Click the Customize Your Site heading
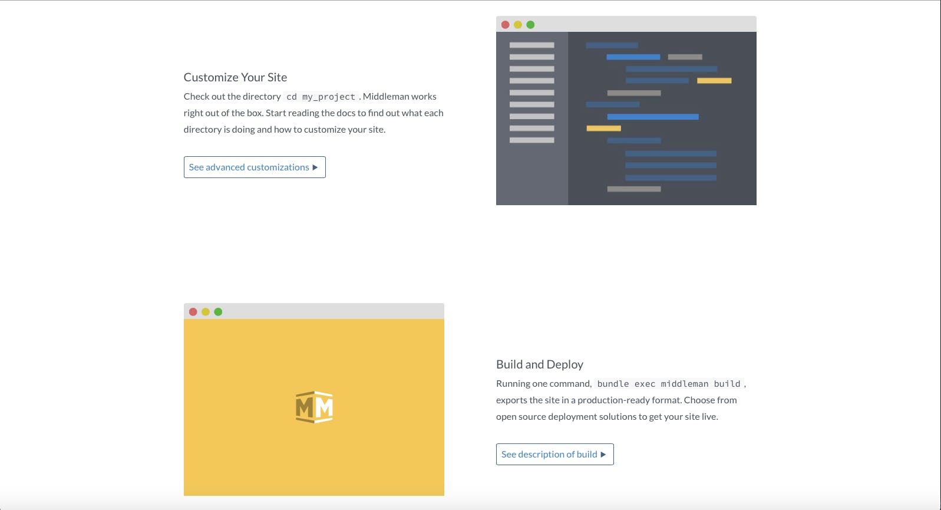The height and width of the screenshot is (510, 941). coord(235,77)
